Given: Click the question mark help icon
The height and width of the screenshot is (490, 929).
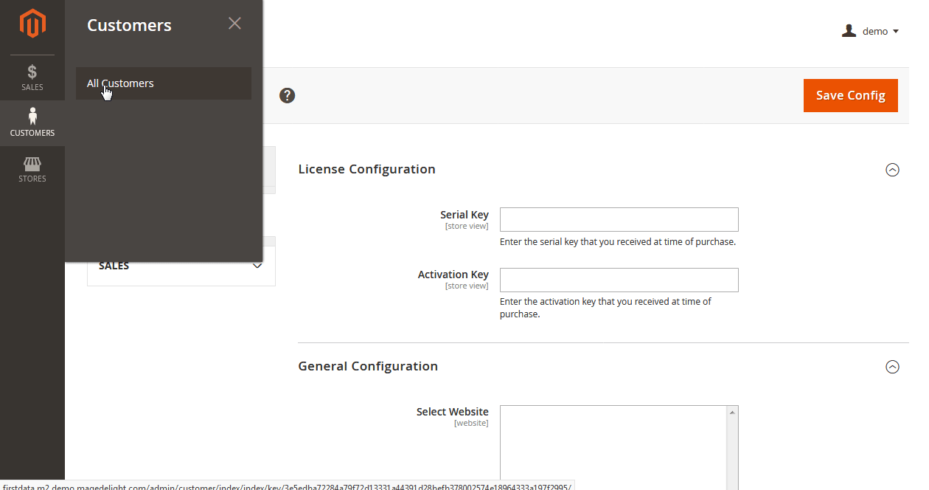Looking at the screenshot, I should point(288,95).
